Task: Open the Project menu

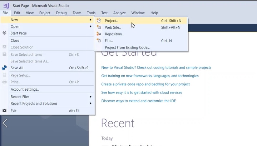Action: 45,13
